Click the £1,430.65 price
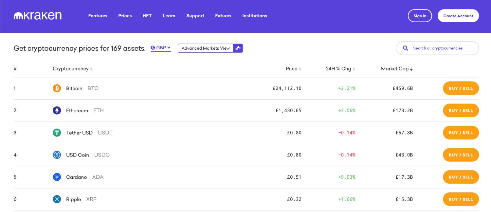The image size is (491, 212). (288, 110)
